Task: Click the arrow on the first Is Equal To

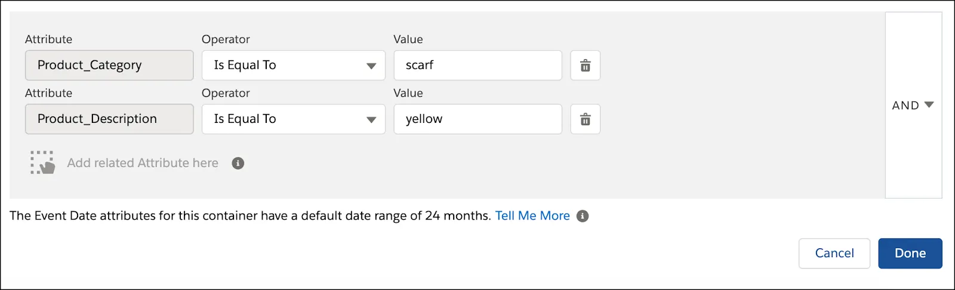Action: 371,66
